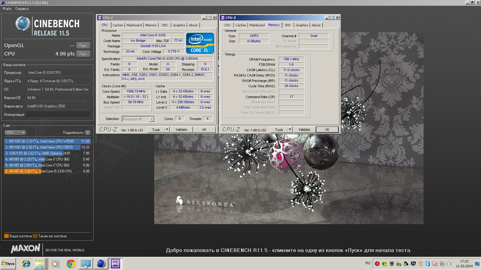Viewport: 481px width, 270px height.
Task: Open the Action Center flag tray icon
Action: [435, 264]
